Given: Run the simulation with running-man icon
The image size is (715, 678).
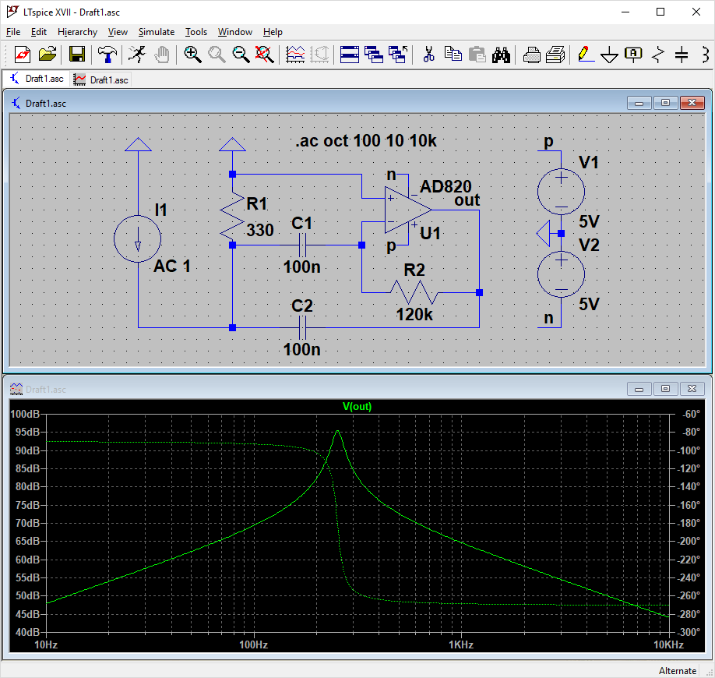Looking at the screenshot, I should 137,55.
